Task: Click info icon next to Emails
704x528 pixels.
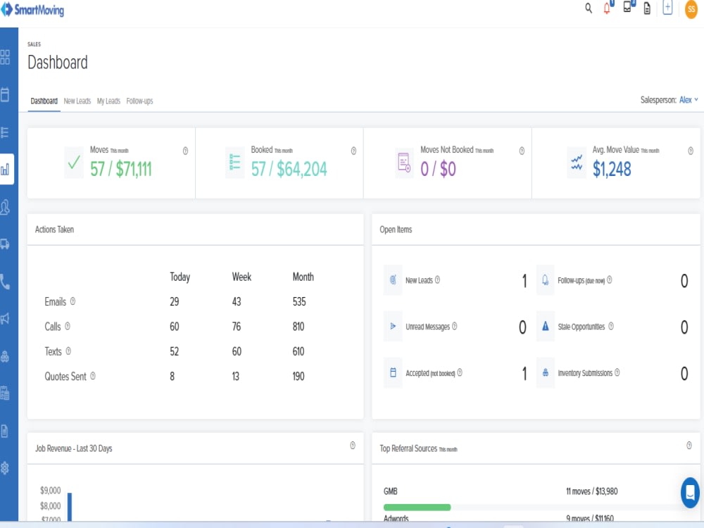Action: 73,301
